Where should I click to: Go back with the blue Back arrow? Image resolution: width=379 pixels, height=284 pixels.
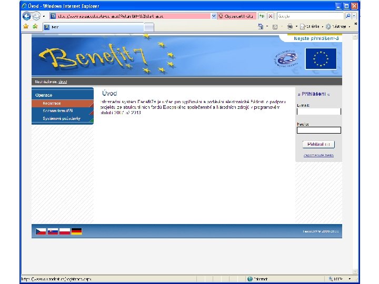click(x=27, y=16)
